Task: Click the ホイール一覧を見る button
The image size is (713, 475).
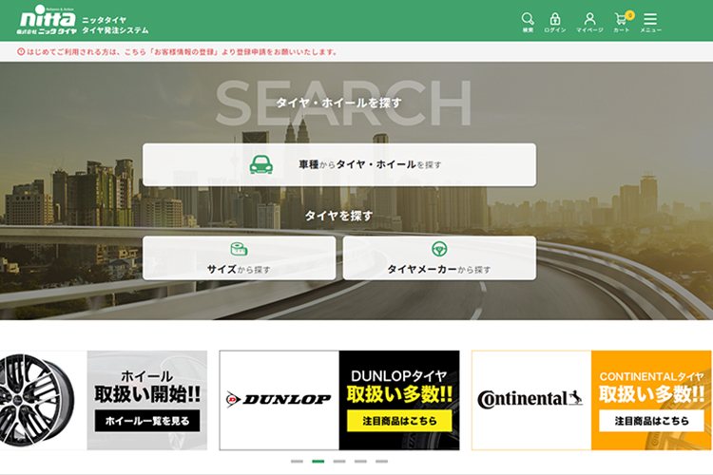Action: [x=147, y=421]
